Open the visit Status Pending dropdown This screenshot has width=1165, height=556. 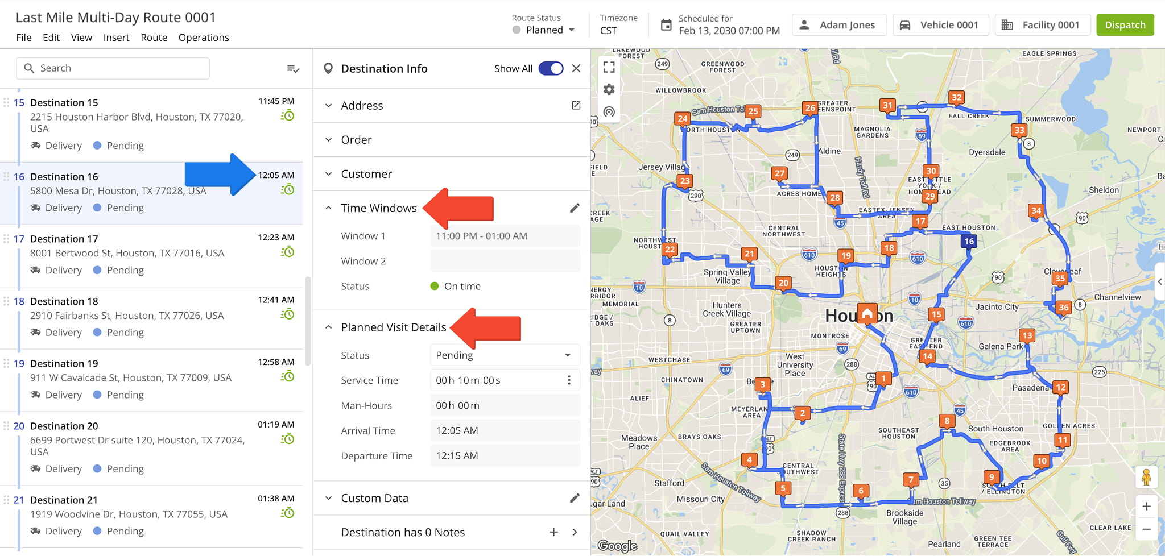coord(504,355)
